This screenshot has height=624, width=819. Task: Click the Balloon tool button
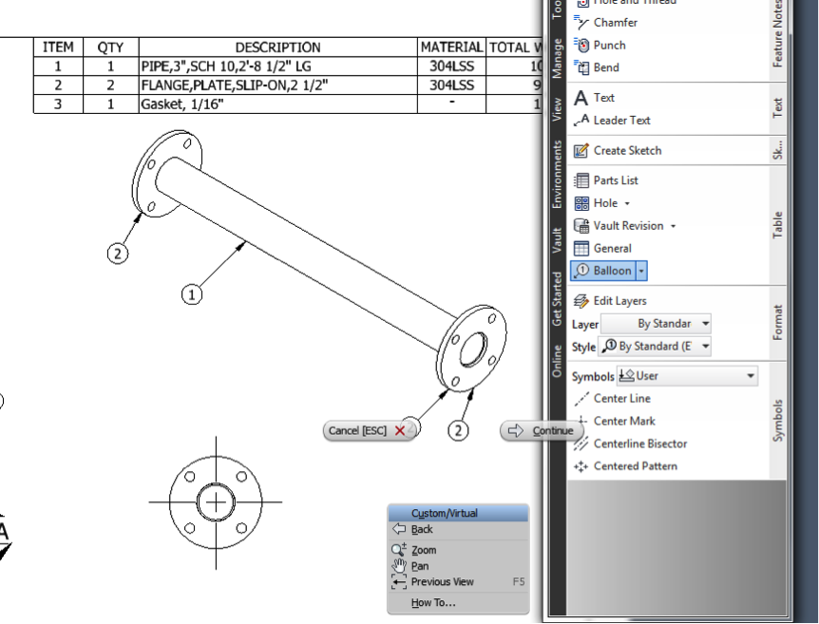[x=602, y=271]
